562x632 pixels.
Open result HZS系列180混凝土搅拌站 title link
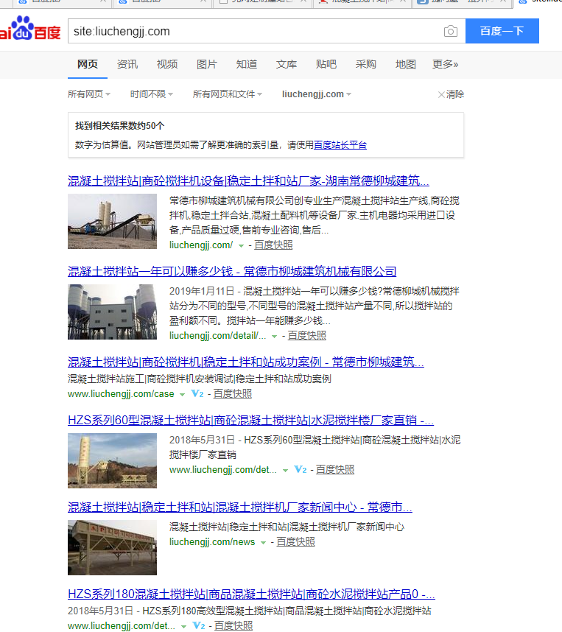(x=251, y=594)
